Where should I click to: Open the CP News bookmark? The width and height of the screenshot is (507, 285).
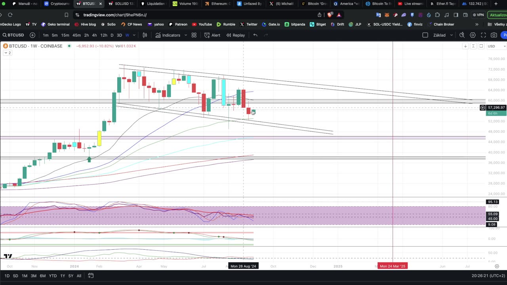pos(131,24)
